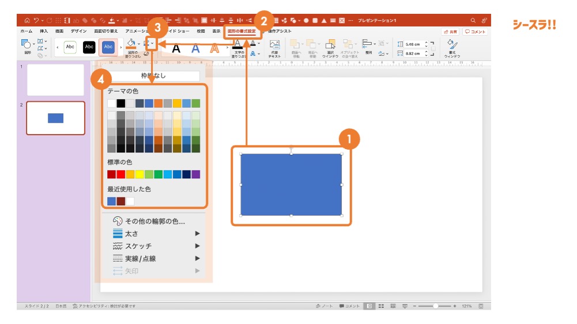Image resolution: width=577 pixels, height=324 pixels.
Task: Open the デザイン ribbon tab
Action: (78, 31)
